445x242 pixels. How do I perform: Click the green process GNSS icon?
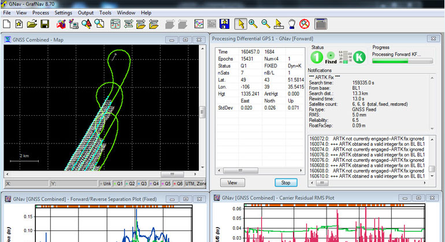[x=115, y=24]
